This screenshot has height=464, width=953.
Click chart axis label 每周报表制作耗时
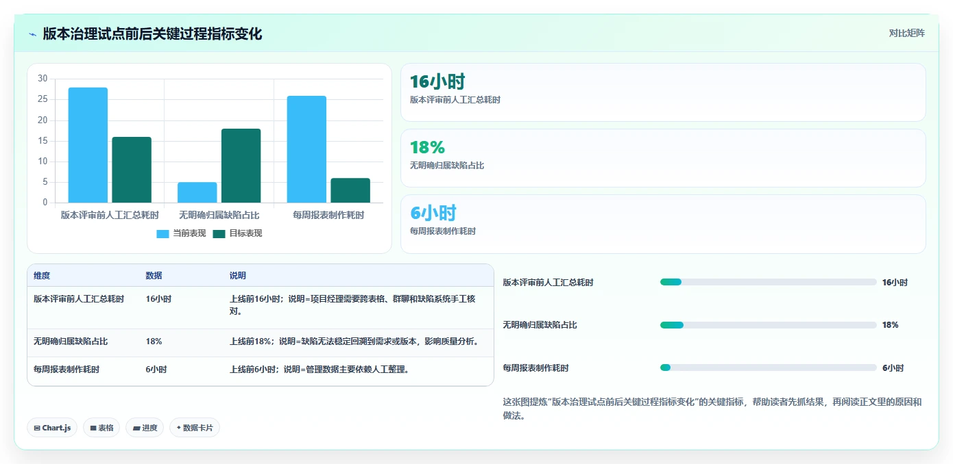pos(328,215)
